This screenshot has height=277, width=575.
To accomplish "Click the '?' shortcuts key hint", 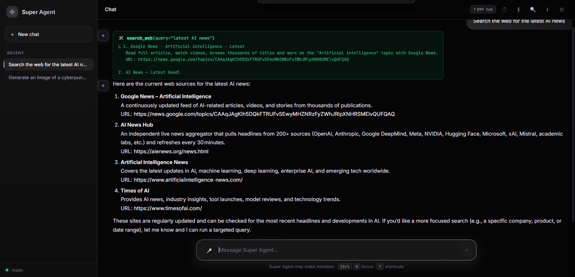I will tap(380, 267).
